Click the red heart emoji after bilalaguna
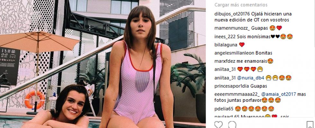Image resolution: width=315 pixels, height=128 pixels. click(242, 45)
